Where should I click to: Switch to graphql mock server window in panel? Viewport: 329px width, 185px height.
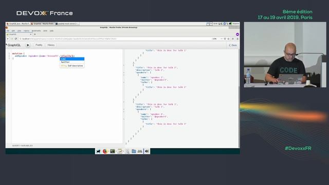tap(67, 24)
